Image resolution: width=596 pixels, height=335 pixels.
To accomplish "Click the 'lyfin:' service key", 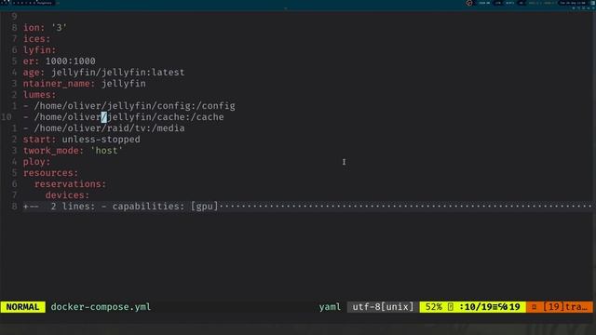I will [39, 50].
